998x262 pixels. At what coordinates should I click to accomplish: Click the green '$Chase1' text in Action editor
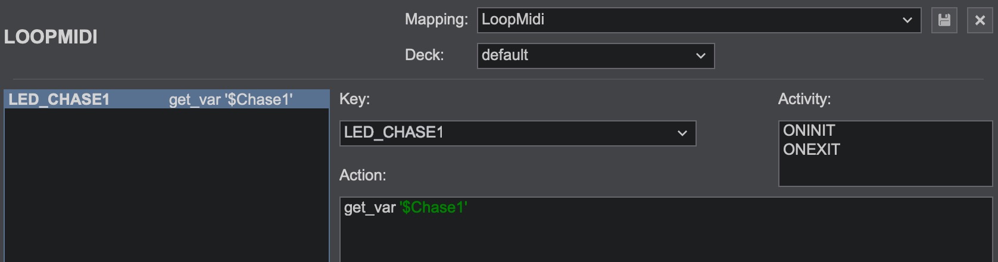coord(433,207)
